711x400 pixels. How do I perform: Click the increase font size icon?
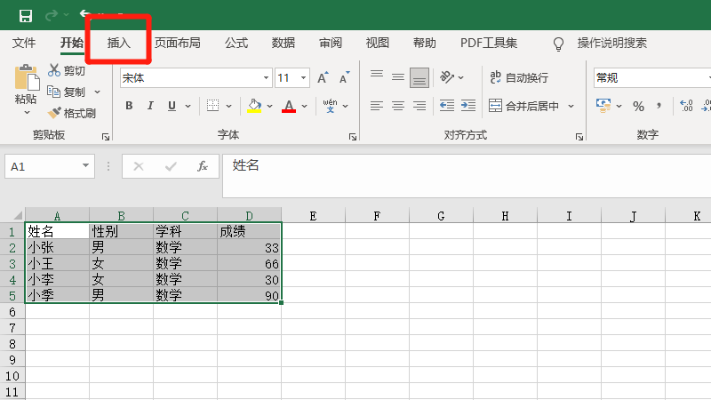(x=323, y=78)
